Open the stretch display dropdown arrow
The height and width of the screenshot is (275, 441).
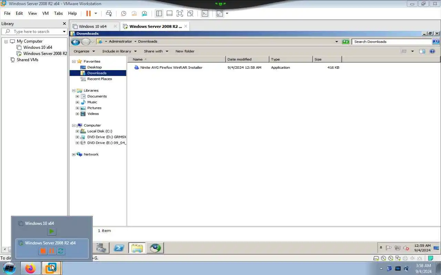click(x=227, y=13)
